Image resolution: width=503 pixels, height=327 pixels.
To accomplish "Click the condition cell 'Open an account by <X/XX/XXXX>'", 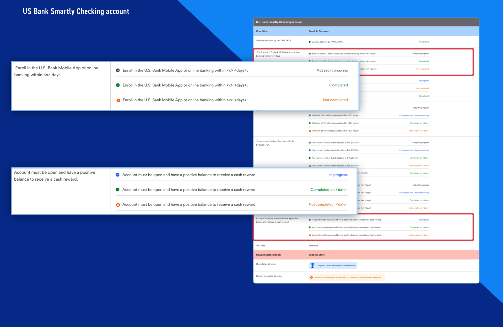I will coord(273,41).
